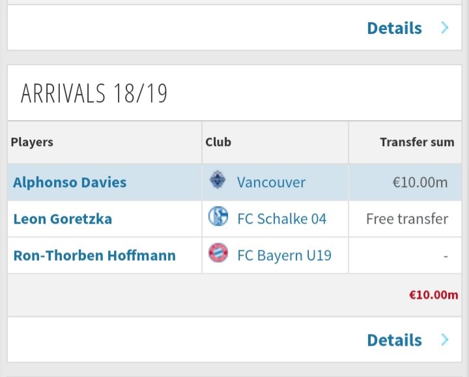This screenshot has width=469, height=377.
Task: Click the ARRIVALS 18/19 section heading
Action: click(94, 93)
